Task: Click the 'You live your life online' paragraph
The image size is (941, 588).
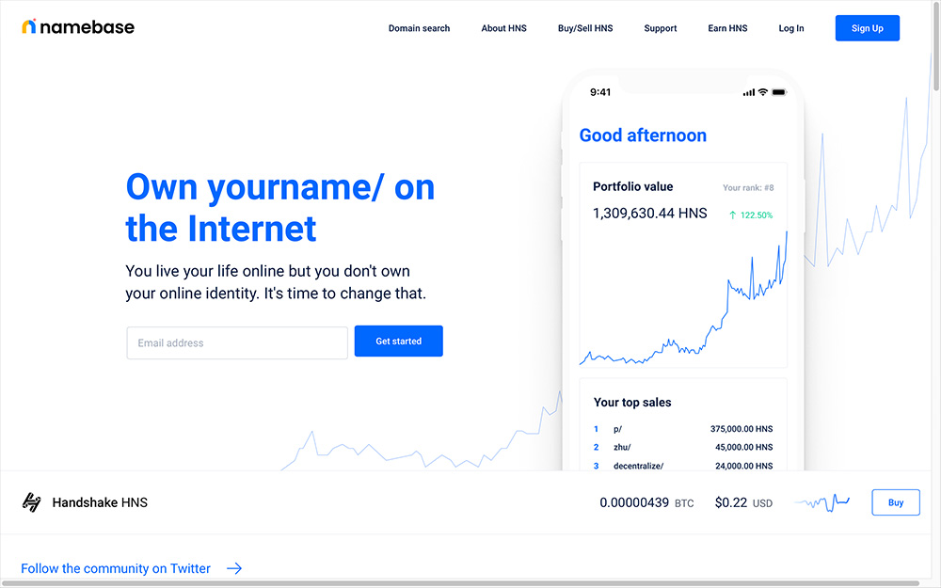Action: coord(276,282)
